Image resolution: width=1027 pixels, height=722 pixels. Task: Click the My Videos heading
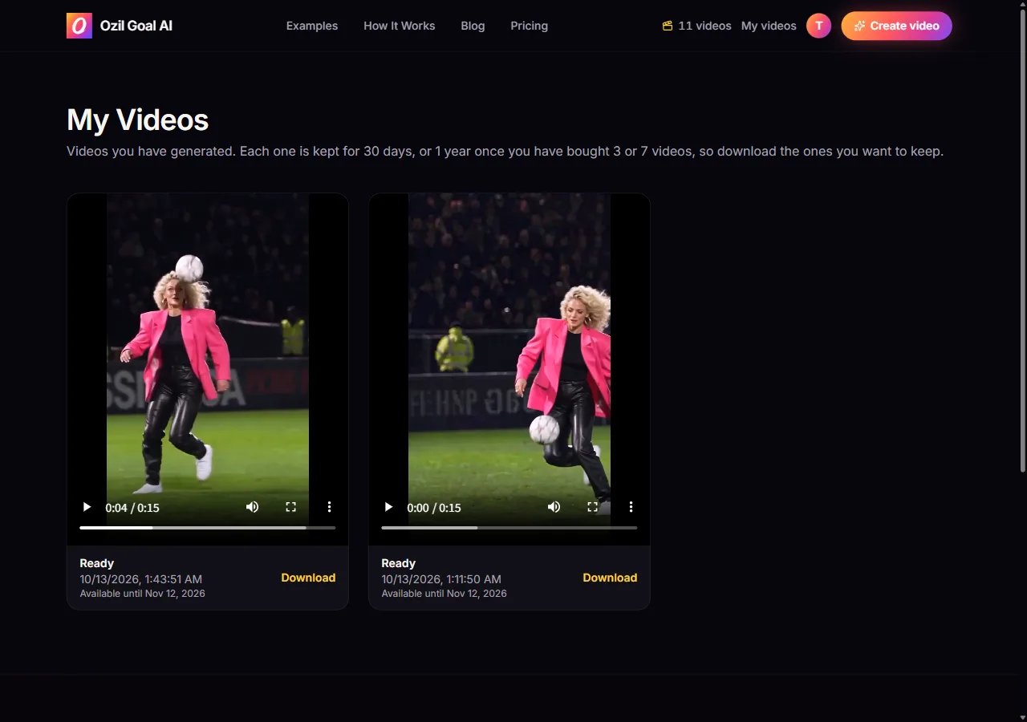[138, 120]
